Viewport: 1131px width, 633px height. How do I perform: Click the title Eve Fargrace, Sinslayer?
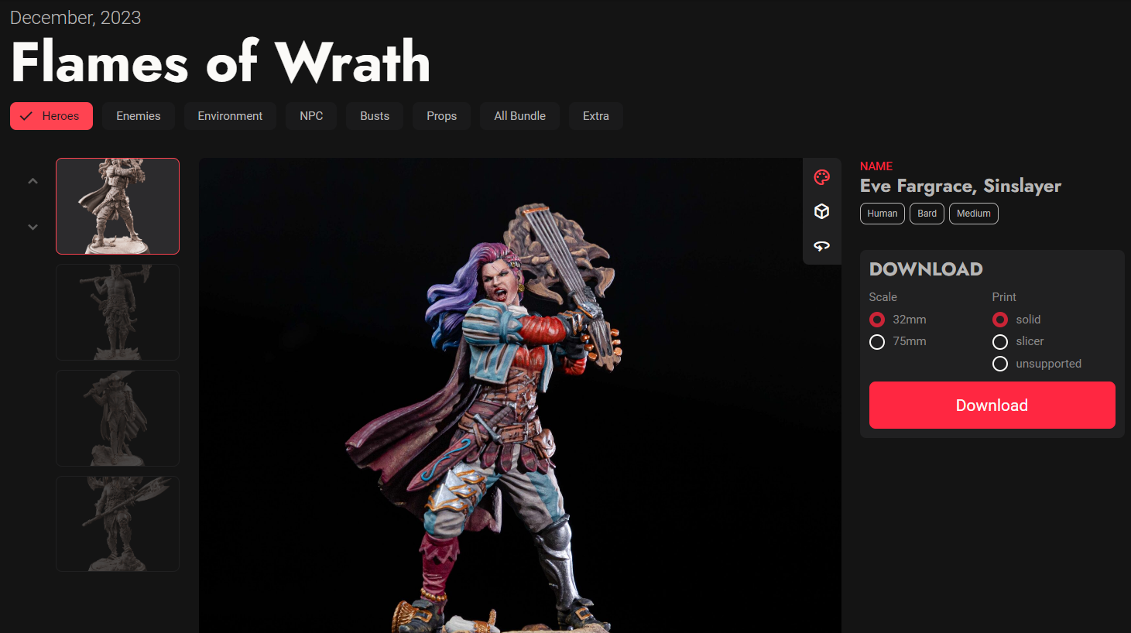[x=960, y=186]
